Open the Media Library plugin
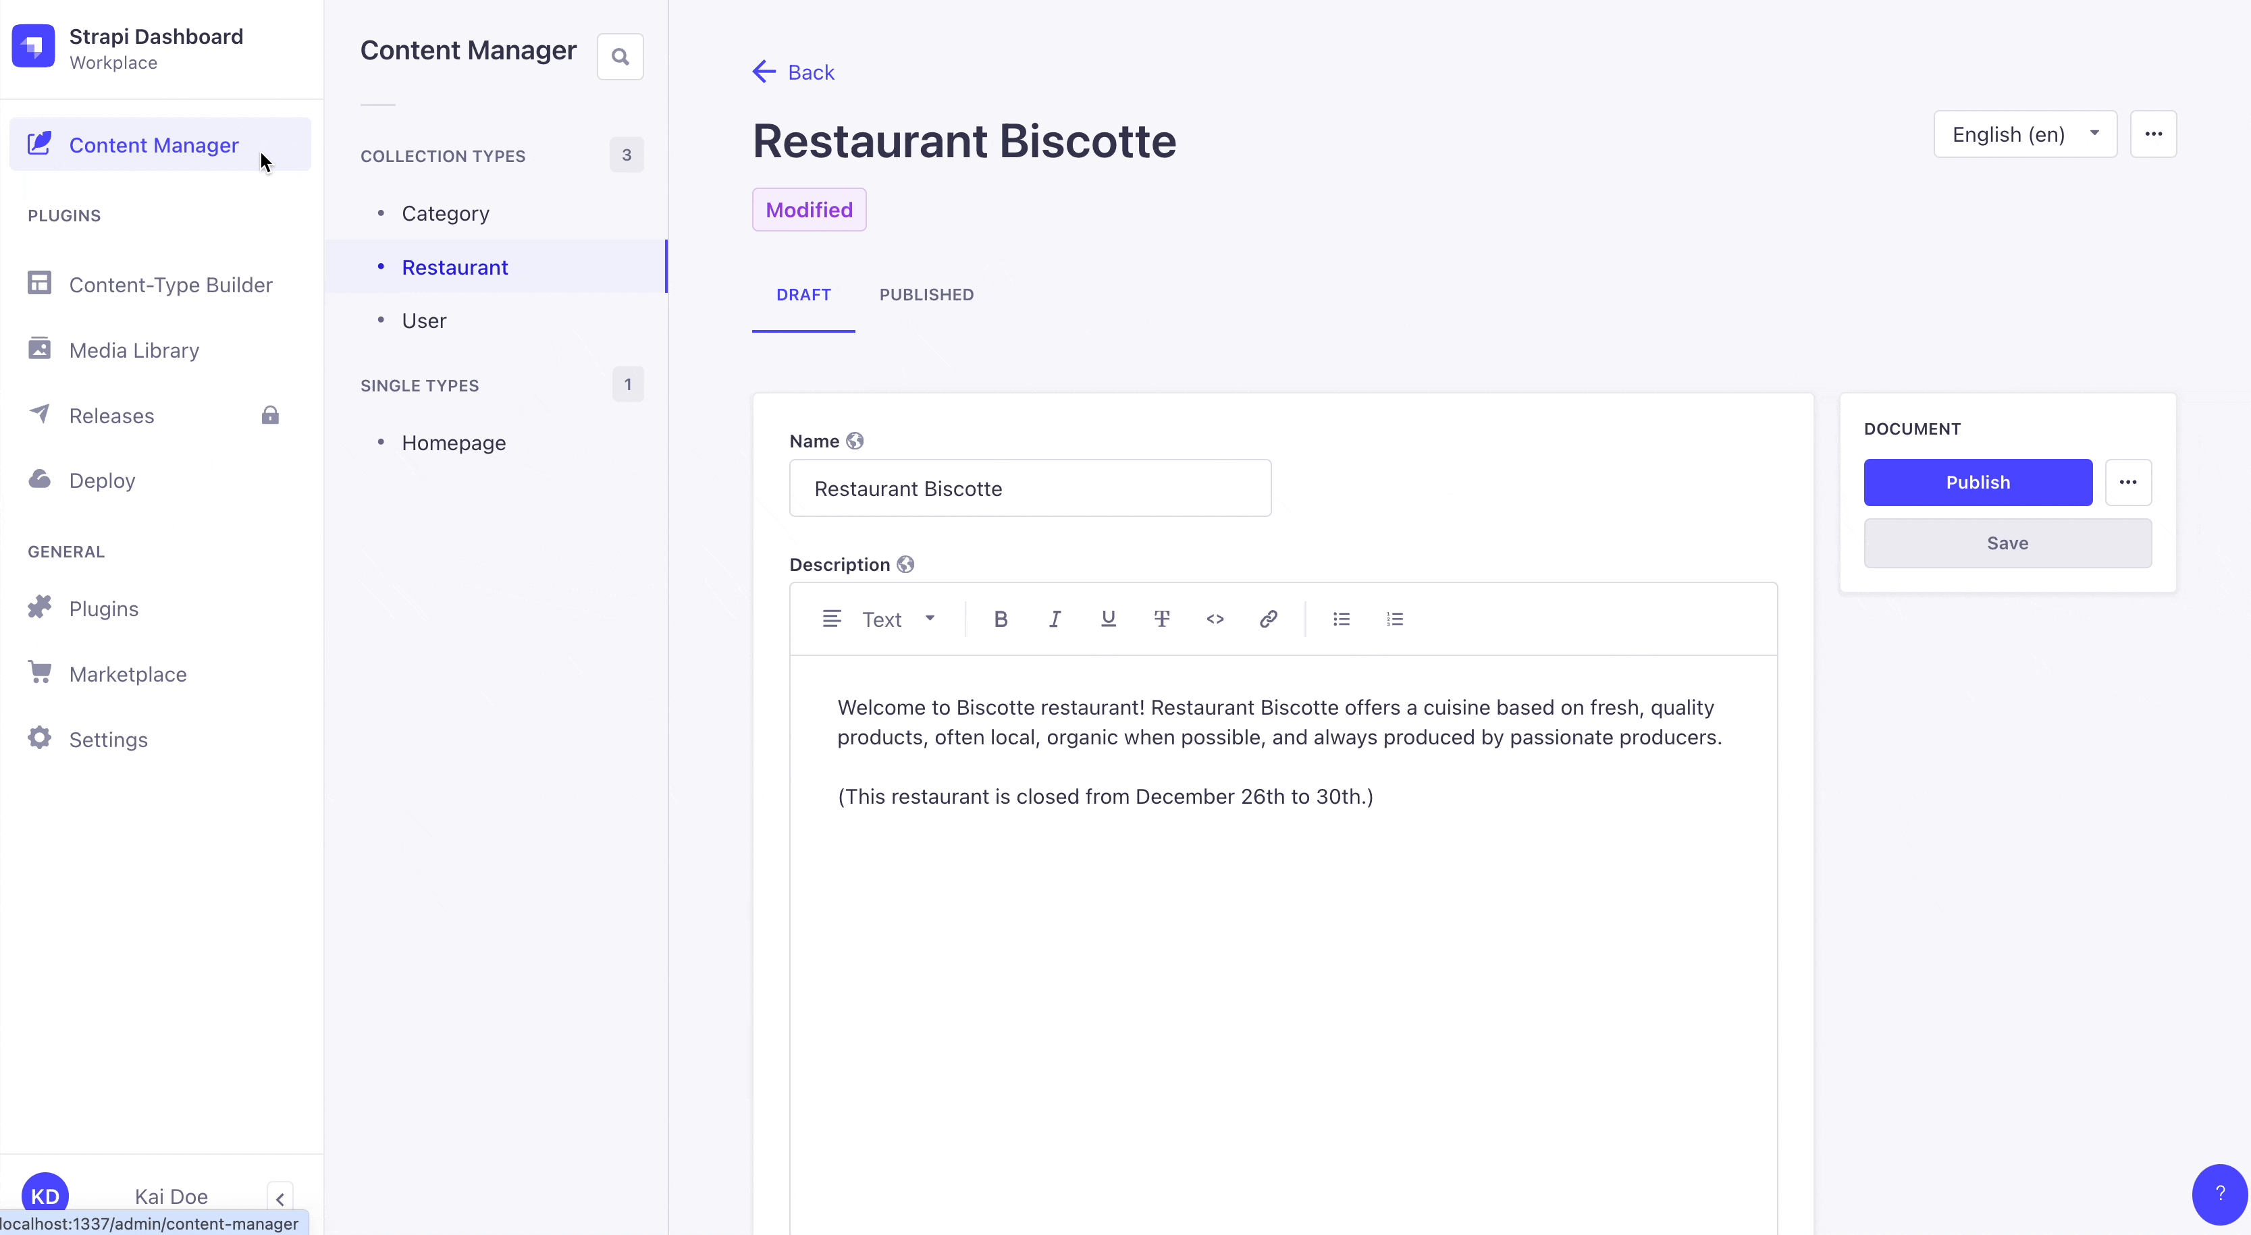Image resolution: width=2251 pixels, height=1235 pixels. [134, 350]
